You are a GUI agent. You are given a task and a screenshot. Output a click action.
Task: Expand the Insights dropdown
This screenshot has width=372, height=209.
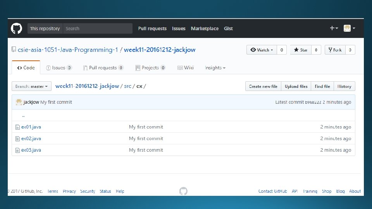tap(215, 68)
